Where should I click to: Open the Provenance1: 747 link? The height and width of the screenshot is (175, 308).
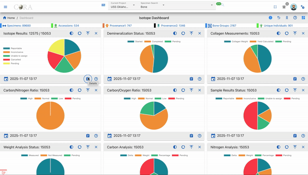pyautogui.click(x=121, y=25)
